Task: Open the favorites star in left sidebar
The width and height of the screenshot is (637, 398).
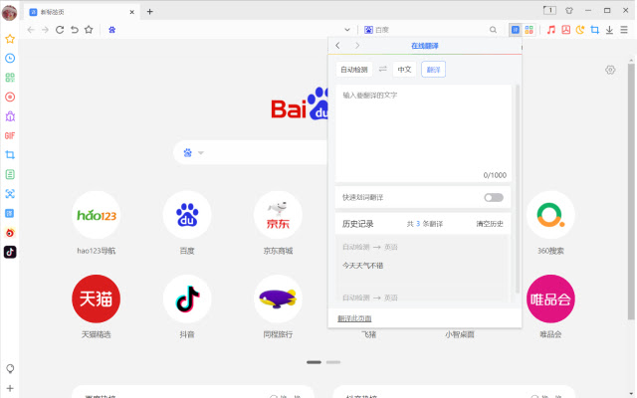Action: tap(10, 39)
